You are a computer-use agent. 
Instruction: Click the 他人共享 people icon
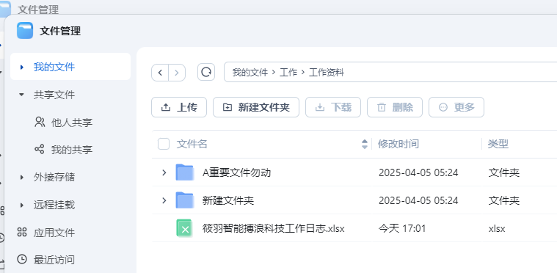40,123
